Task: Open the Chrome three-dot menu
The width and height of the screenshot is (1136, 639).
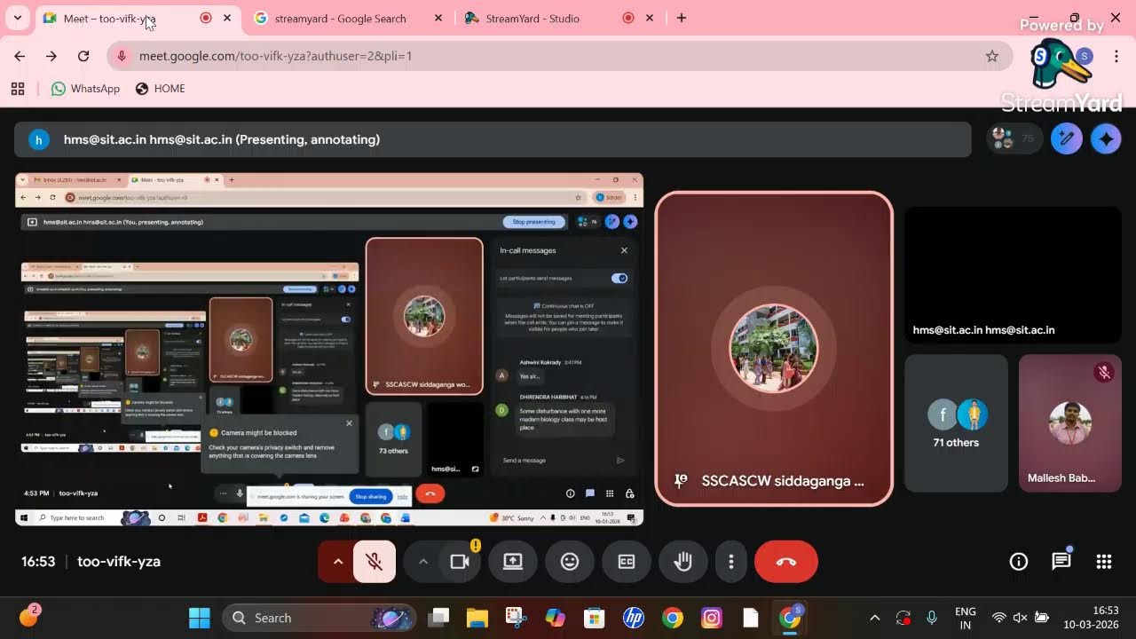Action: pyautogui.click(x=1116, y=56)
